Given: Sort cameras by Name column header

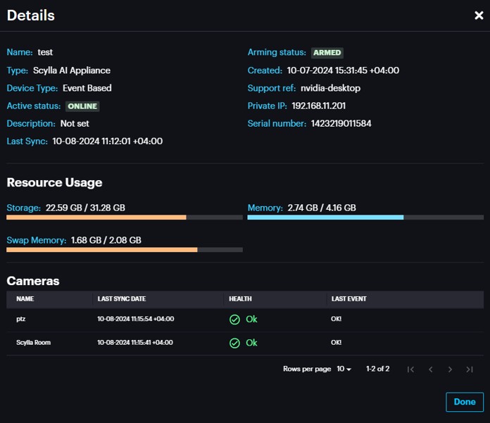Looking at the screenshot, I should coord(25,299).
